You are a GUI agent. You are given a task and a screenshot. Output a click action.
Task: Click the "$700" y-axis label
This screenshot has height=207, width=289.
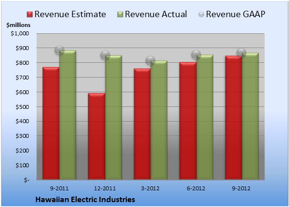[x=22, y=78]
